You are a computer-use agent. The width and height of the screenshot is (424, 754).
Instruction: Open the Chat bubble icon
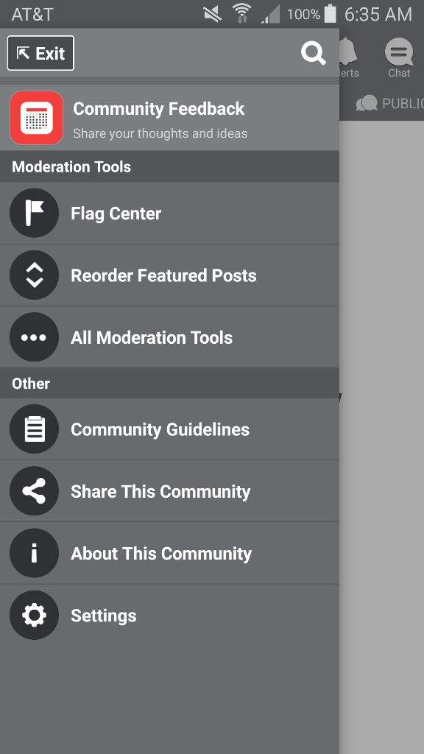pos(399,57)
